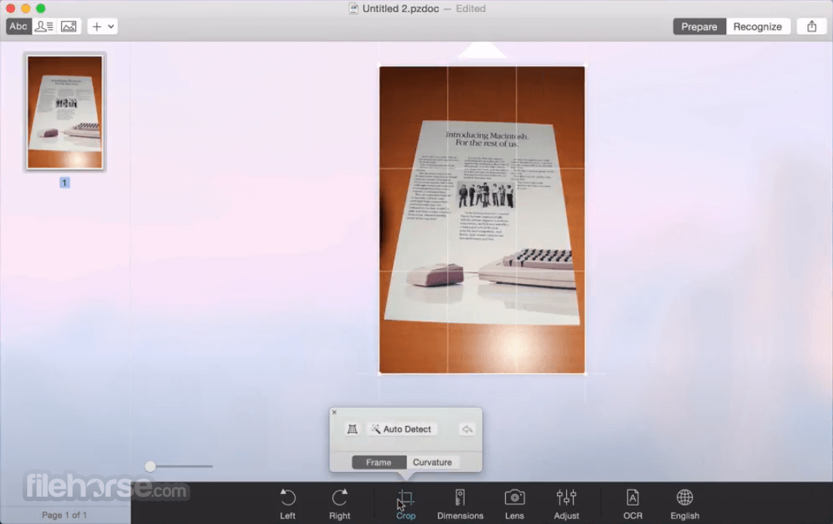Click the Edited label in title bar
Screen dimensions: 833x524
(470, 8)
